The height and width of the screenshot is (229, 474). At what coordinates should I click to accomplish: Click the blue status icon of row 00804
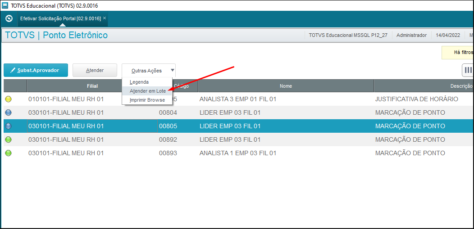[9, 112]
